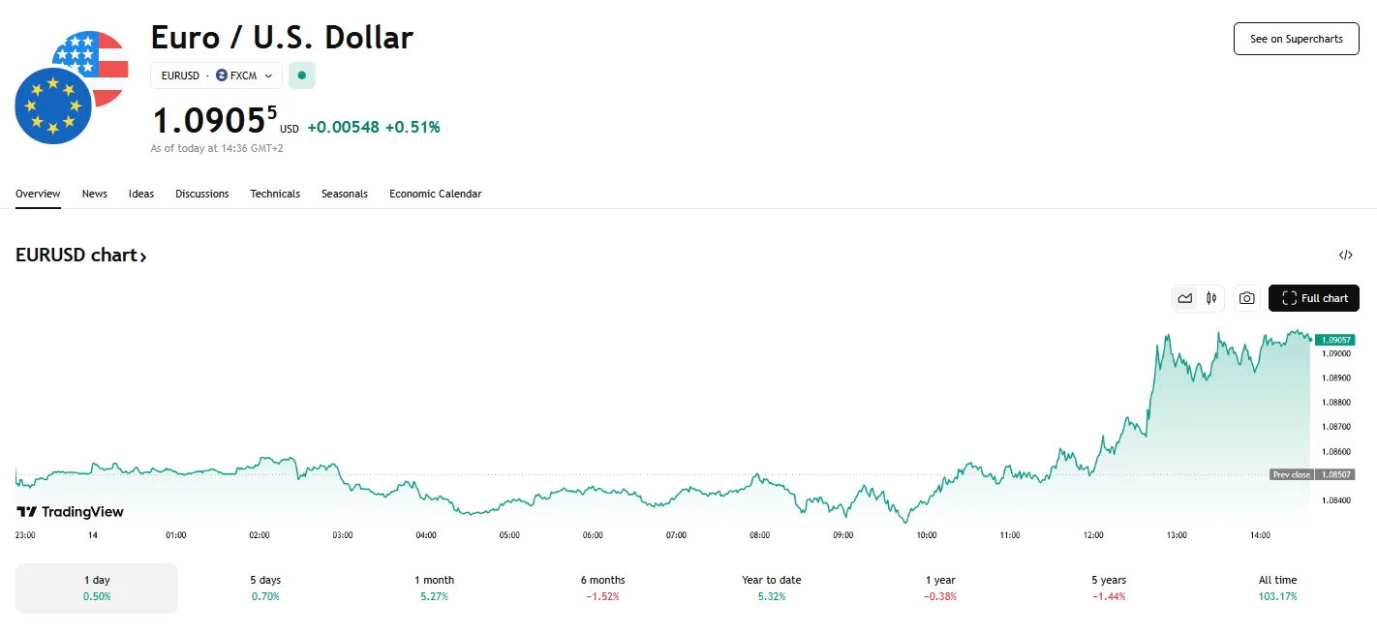Switch to candlestick chart style icon
Viewport: 1377px width, 634px height.
(1211, 298)
